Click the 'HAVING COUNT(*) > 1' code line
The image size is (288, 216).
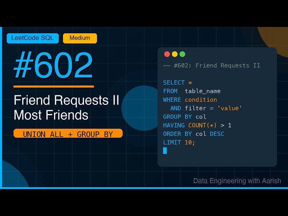coord(197,126)
